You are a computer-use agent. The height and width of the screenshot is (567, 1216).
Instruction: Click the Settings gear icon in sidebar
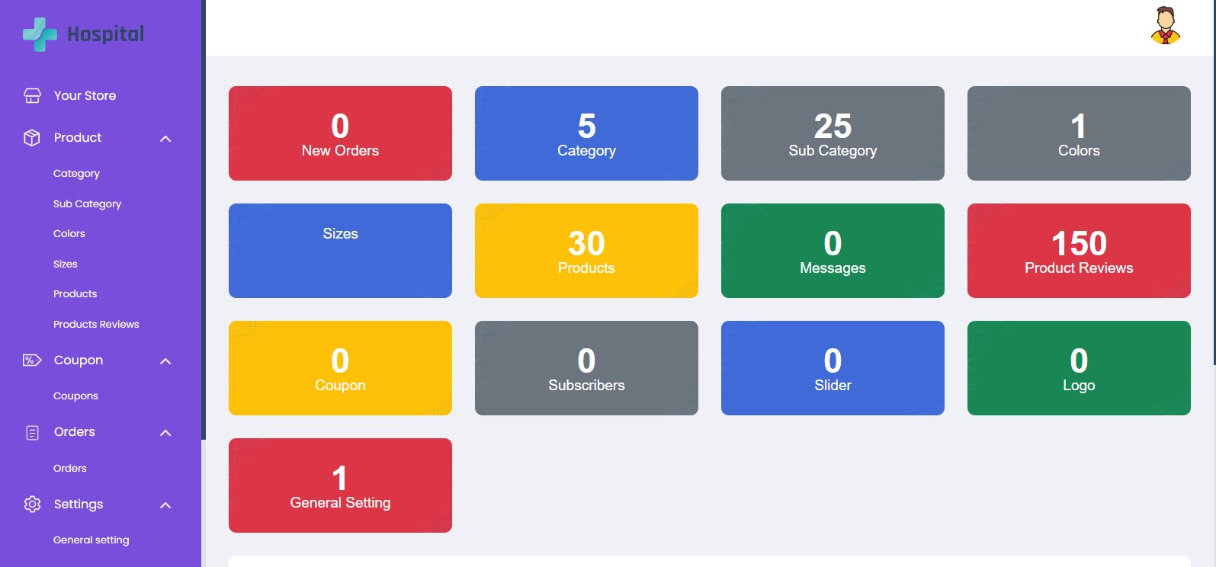pos(32,505)
